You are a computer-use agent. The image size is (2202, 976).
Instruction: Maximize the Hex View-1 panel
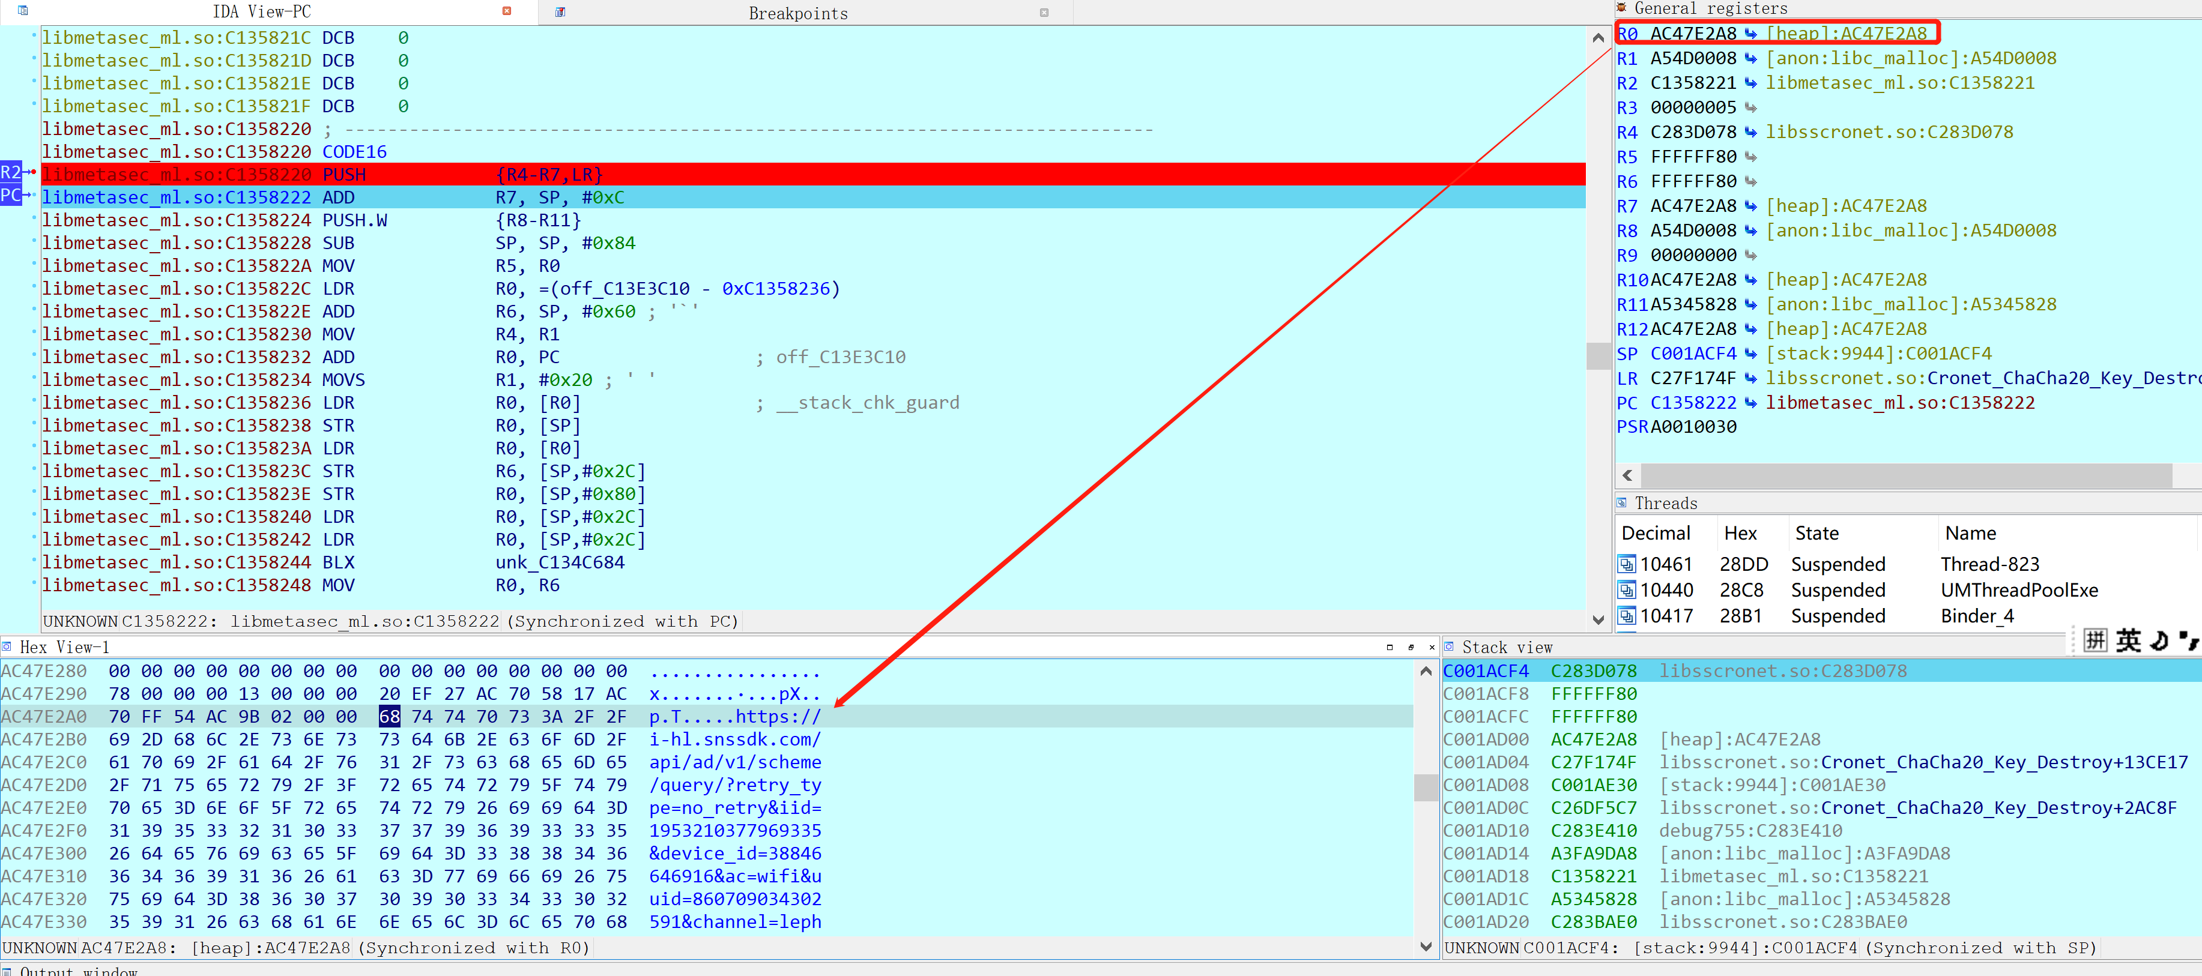[1389, 647]
